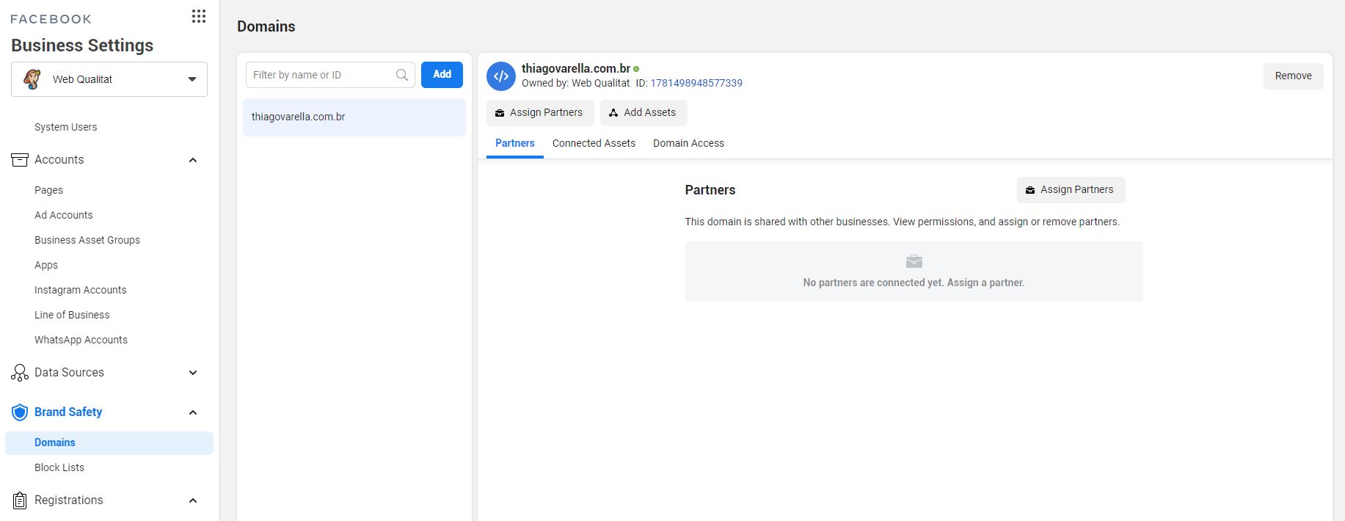Image resolution: width=1345 pixels, height=521 pixels.
Task: Click the Web Qualitat avatar image
Action: [32, 79]
